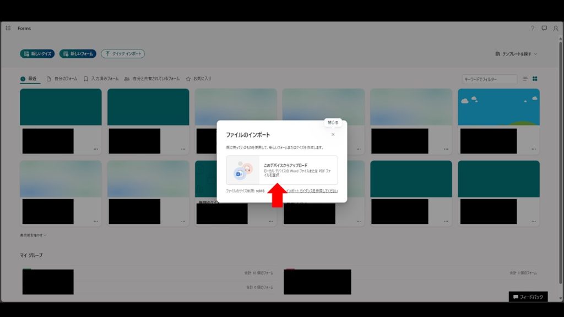This screenshot has height=317, width=564.
Task: Switch to grid tile view icon
Action: [535, 79]
